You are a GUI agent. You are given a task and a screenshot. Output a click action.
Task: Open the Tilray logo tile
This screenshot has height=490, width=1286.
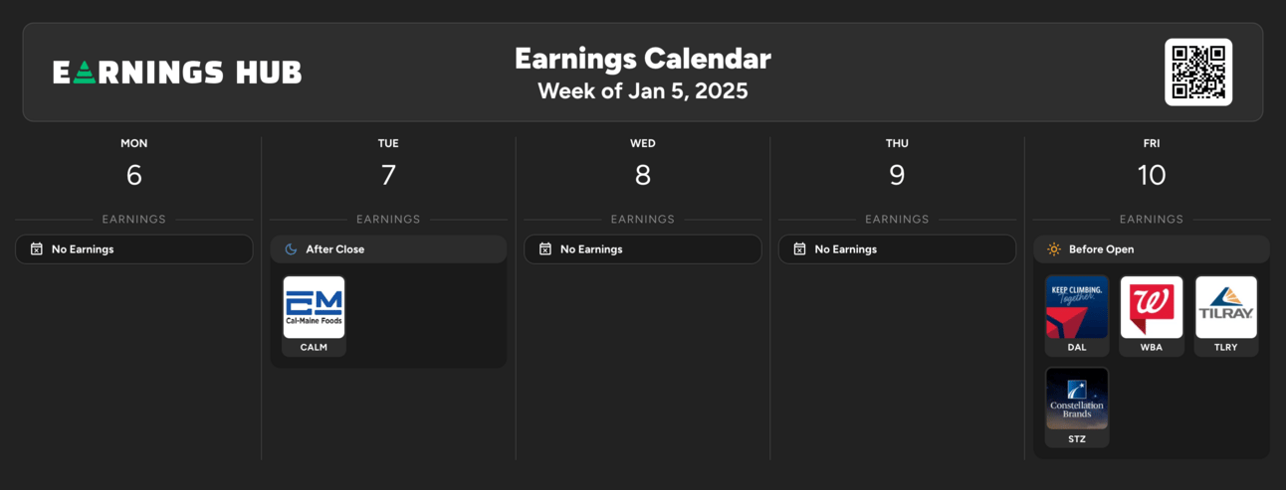(1226, 307)
